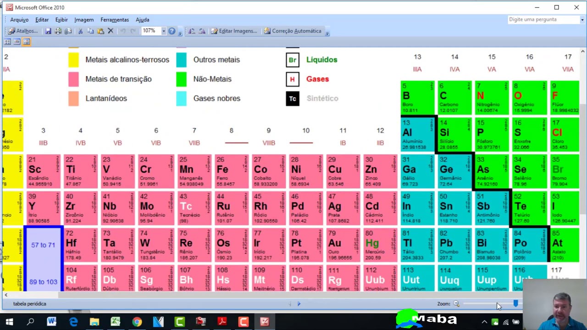Click the Copy icon
Screen dimensions: 587x330
pyautogui.click(x=90, y=31)
